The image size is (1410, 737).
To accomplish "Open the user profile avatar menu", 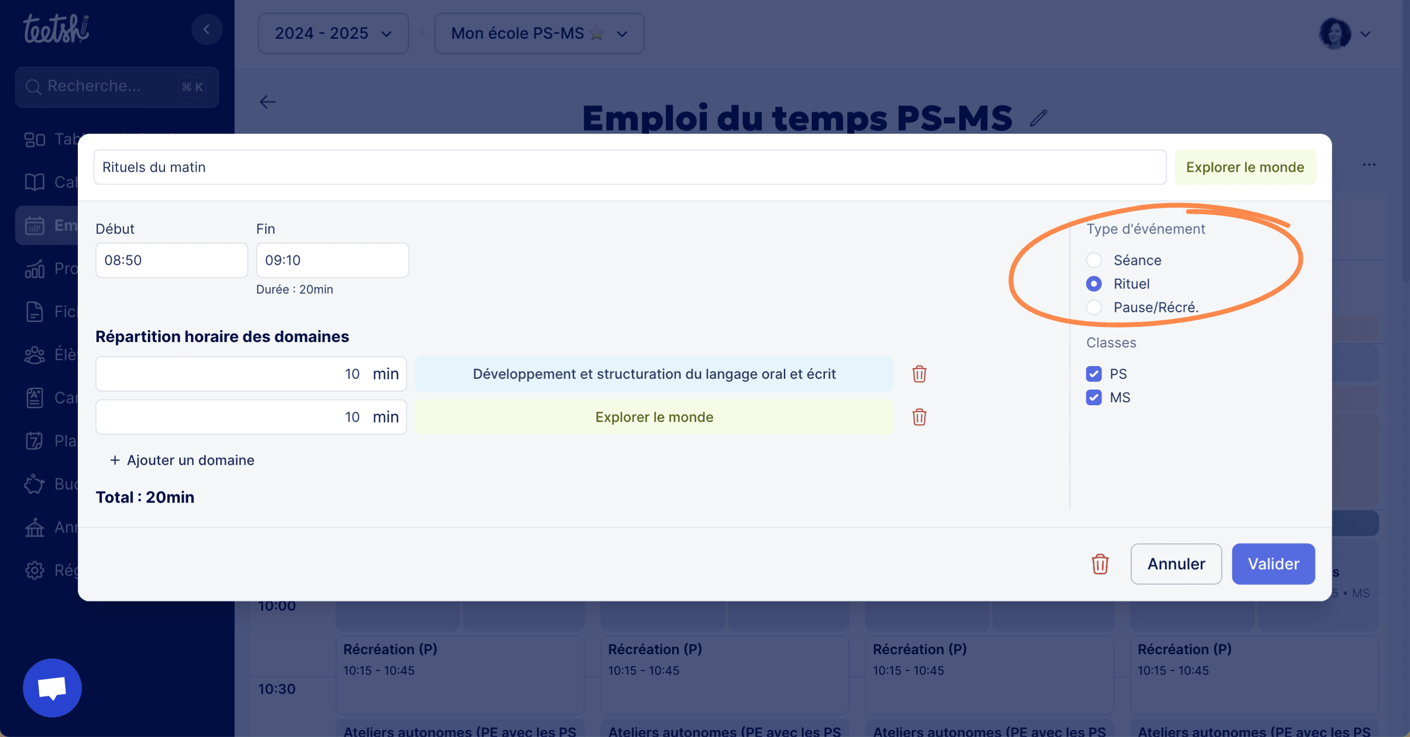I will click(1345, 33).
